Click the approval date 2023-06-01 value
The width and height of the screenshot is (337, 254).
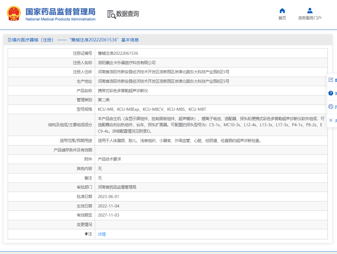point(108,197)
